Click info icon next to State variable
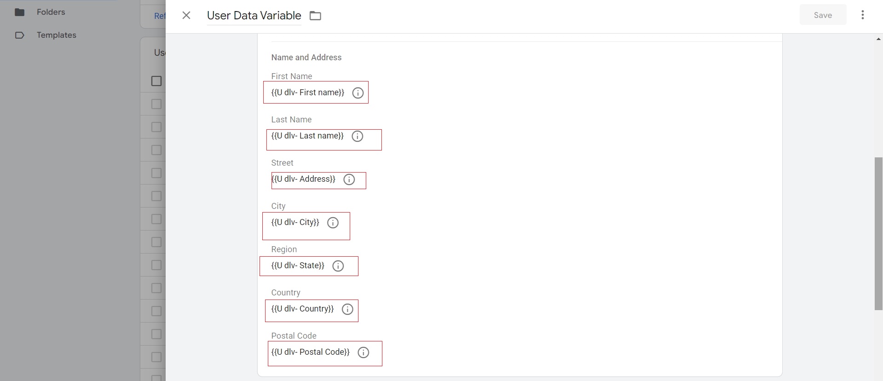The height and width of the screenshot is (381, 883). coord(338,266)
